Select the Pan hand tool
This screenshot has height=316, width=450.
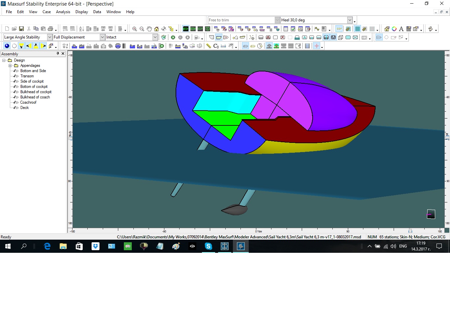coord(149,29)
